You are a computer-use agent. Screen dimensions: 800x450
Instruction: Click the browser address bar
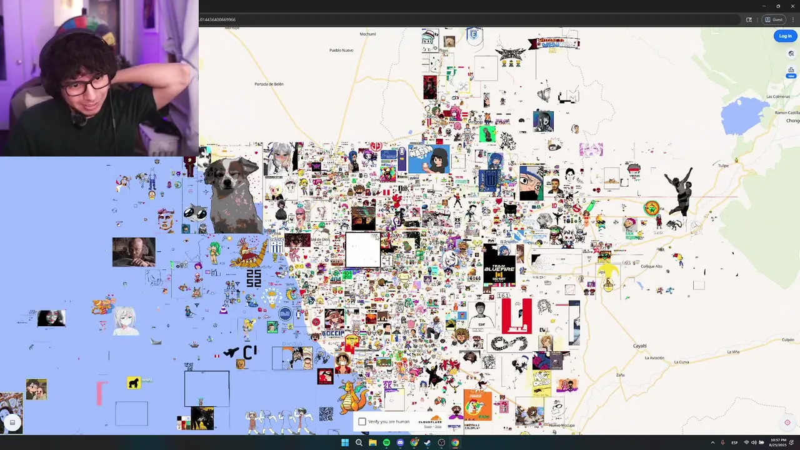coord(469,19)
